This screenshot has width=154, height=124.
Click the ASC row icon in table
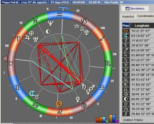coord(126,80)
